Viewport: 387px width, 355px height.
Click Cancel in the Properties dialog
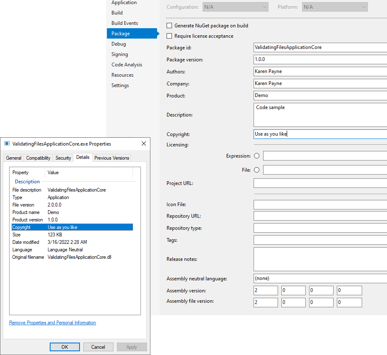[98, 347]
